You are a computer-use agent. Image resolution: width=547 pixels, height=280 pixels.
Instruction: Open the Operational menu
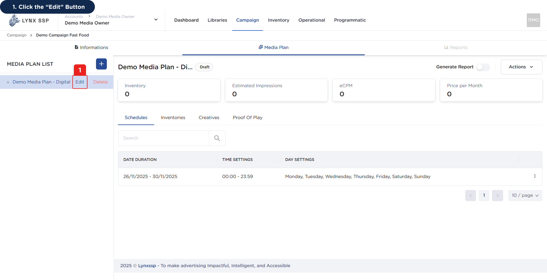(312, 20)
